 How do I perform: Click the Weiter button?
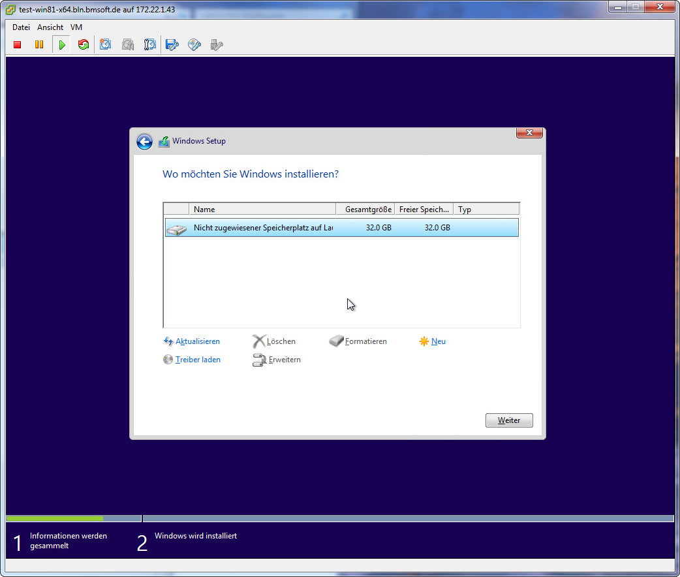click(x=509, y=420)
